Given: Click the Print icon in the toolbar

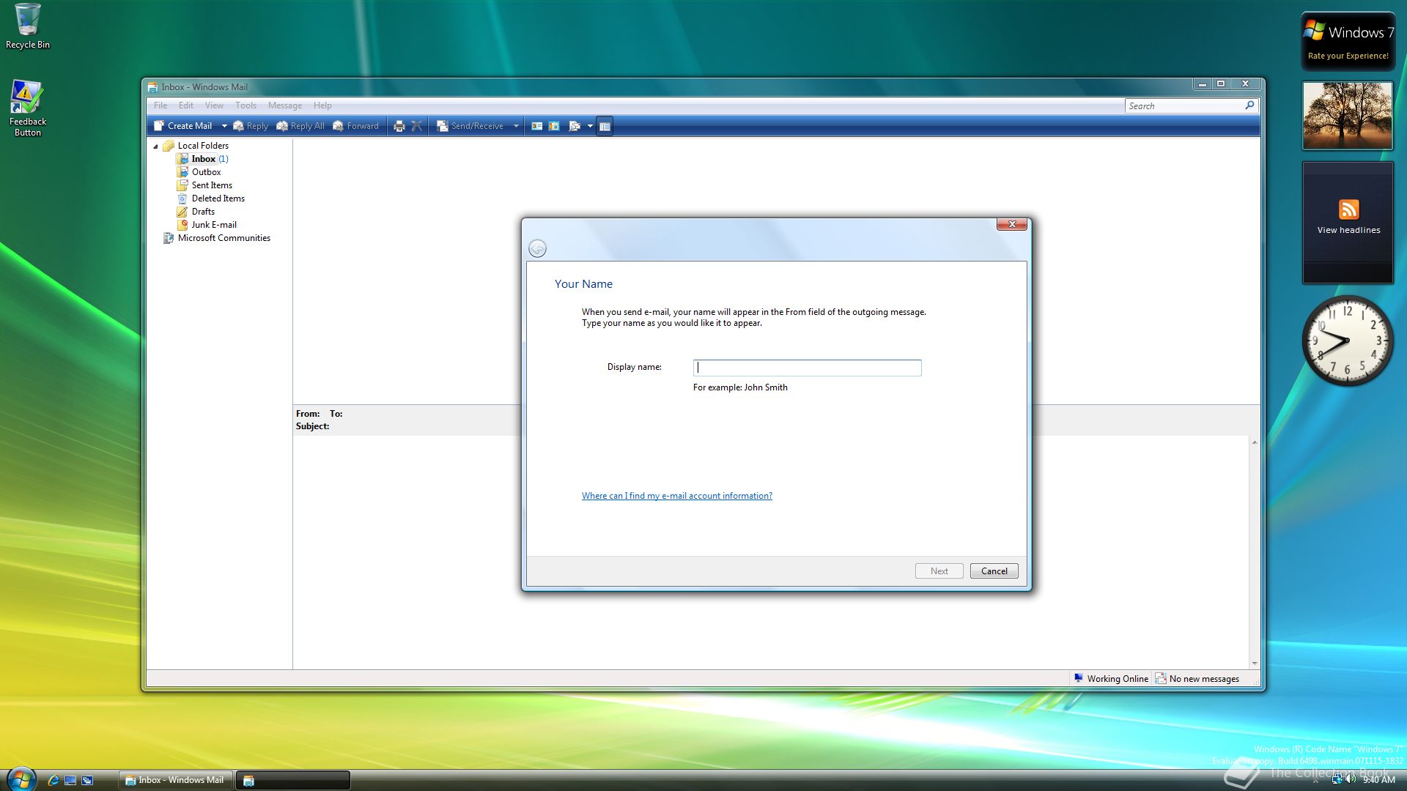Looking at the screenshot, I should 399,126.
